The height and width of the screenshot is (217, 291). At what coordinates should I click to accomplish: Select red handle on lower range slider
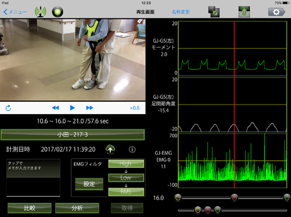[208, 210]
